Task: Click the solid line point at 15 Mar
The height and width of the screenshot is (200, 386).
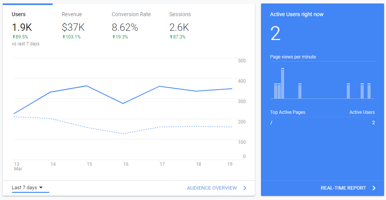Action: coord(87,86)
